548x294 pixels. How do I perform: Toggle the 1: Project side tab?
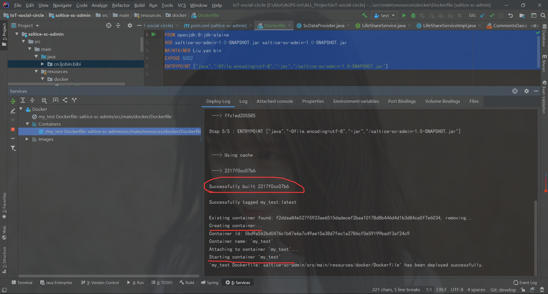[4, 35]
